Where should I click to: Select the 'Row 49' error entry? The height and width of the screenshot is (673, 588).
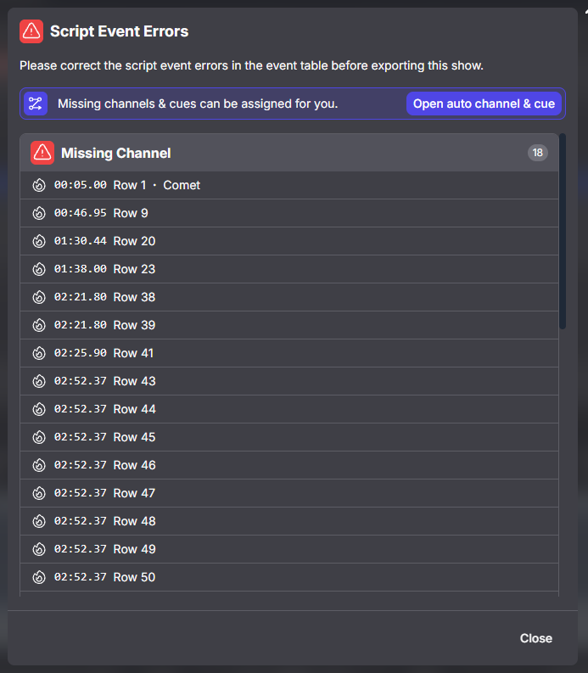click(289, 549)
